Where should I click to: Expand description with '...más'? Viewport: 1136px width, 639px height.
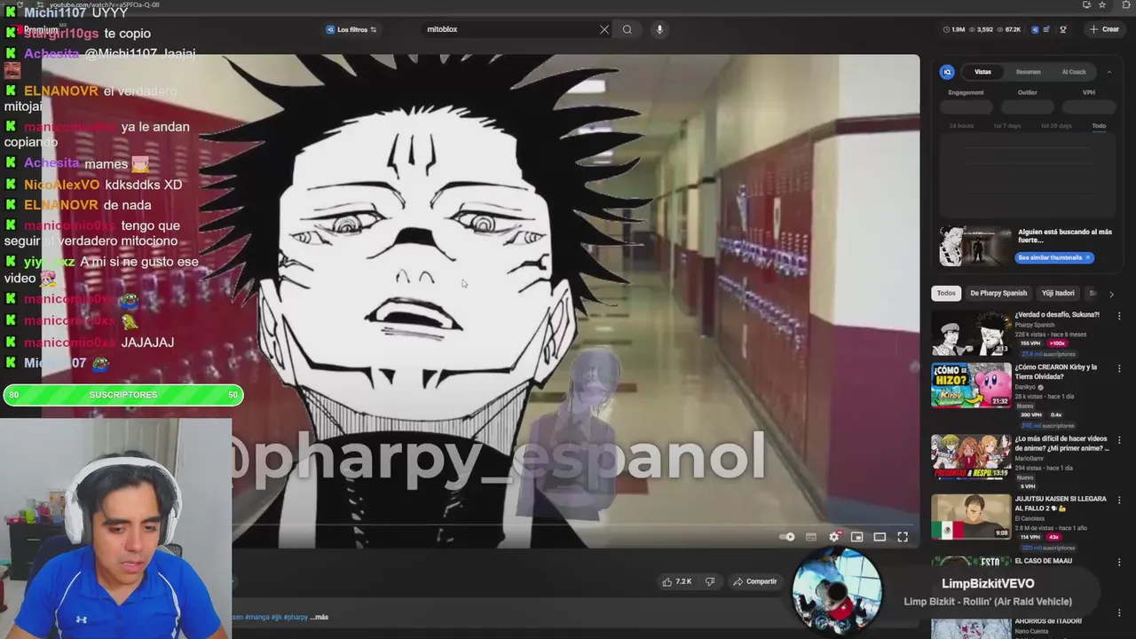[319, 617]
